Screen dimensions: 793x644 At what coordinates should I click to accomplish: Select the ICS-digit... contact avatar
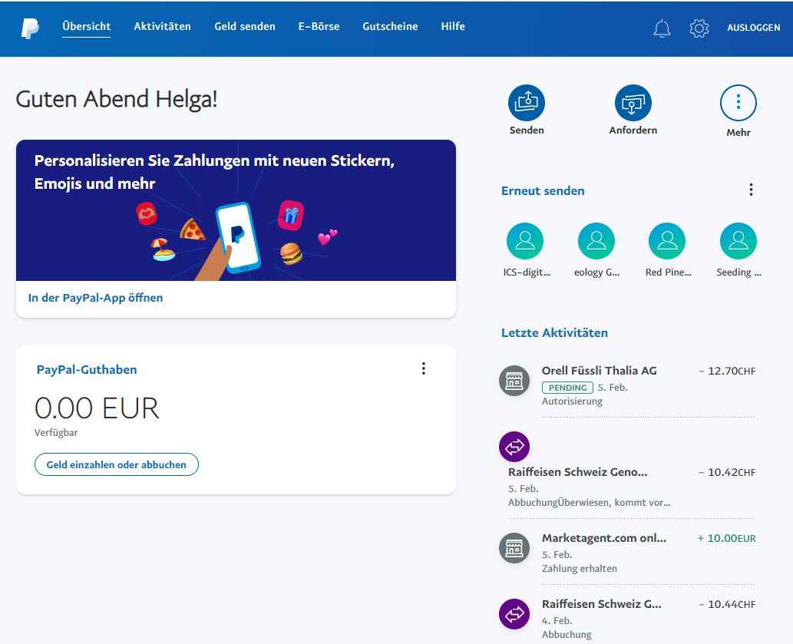point(525,241)
